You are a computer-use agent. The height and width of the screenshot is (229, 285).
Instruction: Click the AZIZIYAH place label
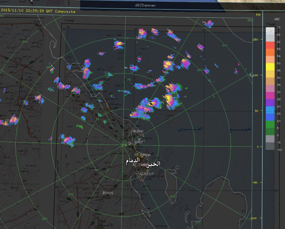coord(147,174)
